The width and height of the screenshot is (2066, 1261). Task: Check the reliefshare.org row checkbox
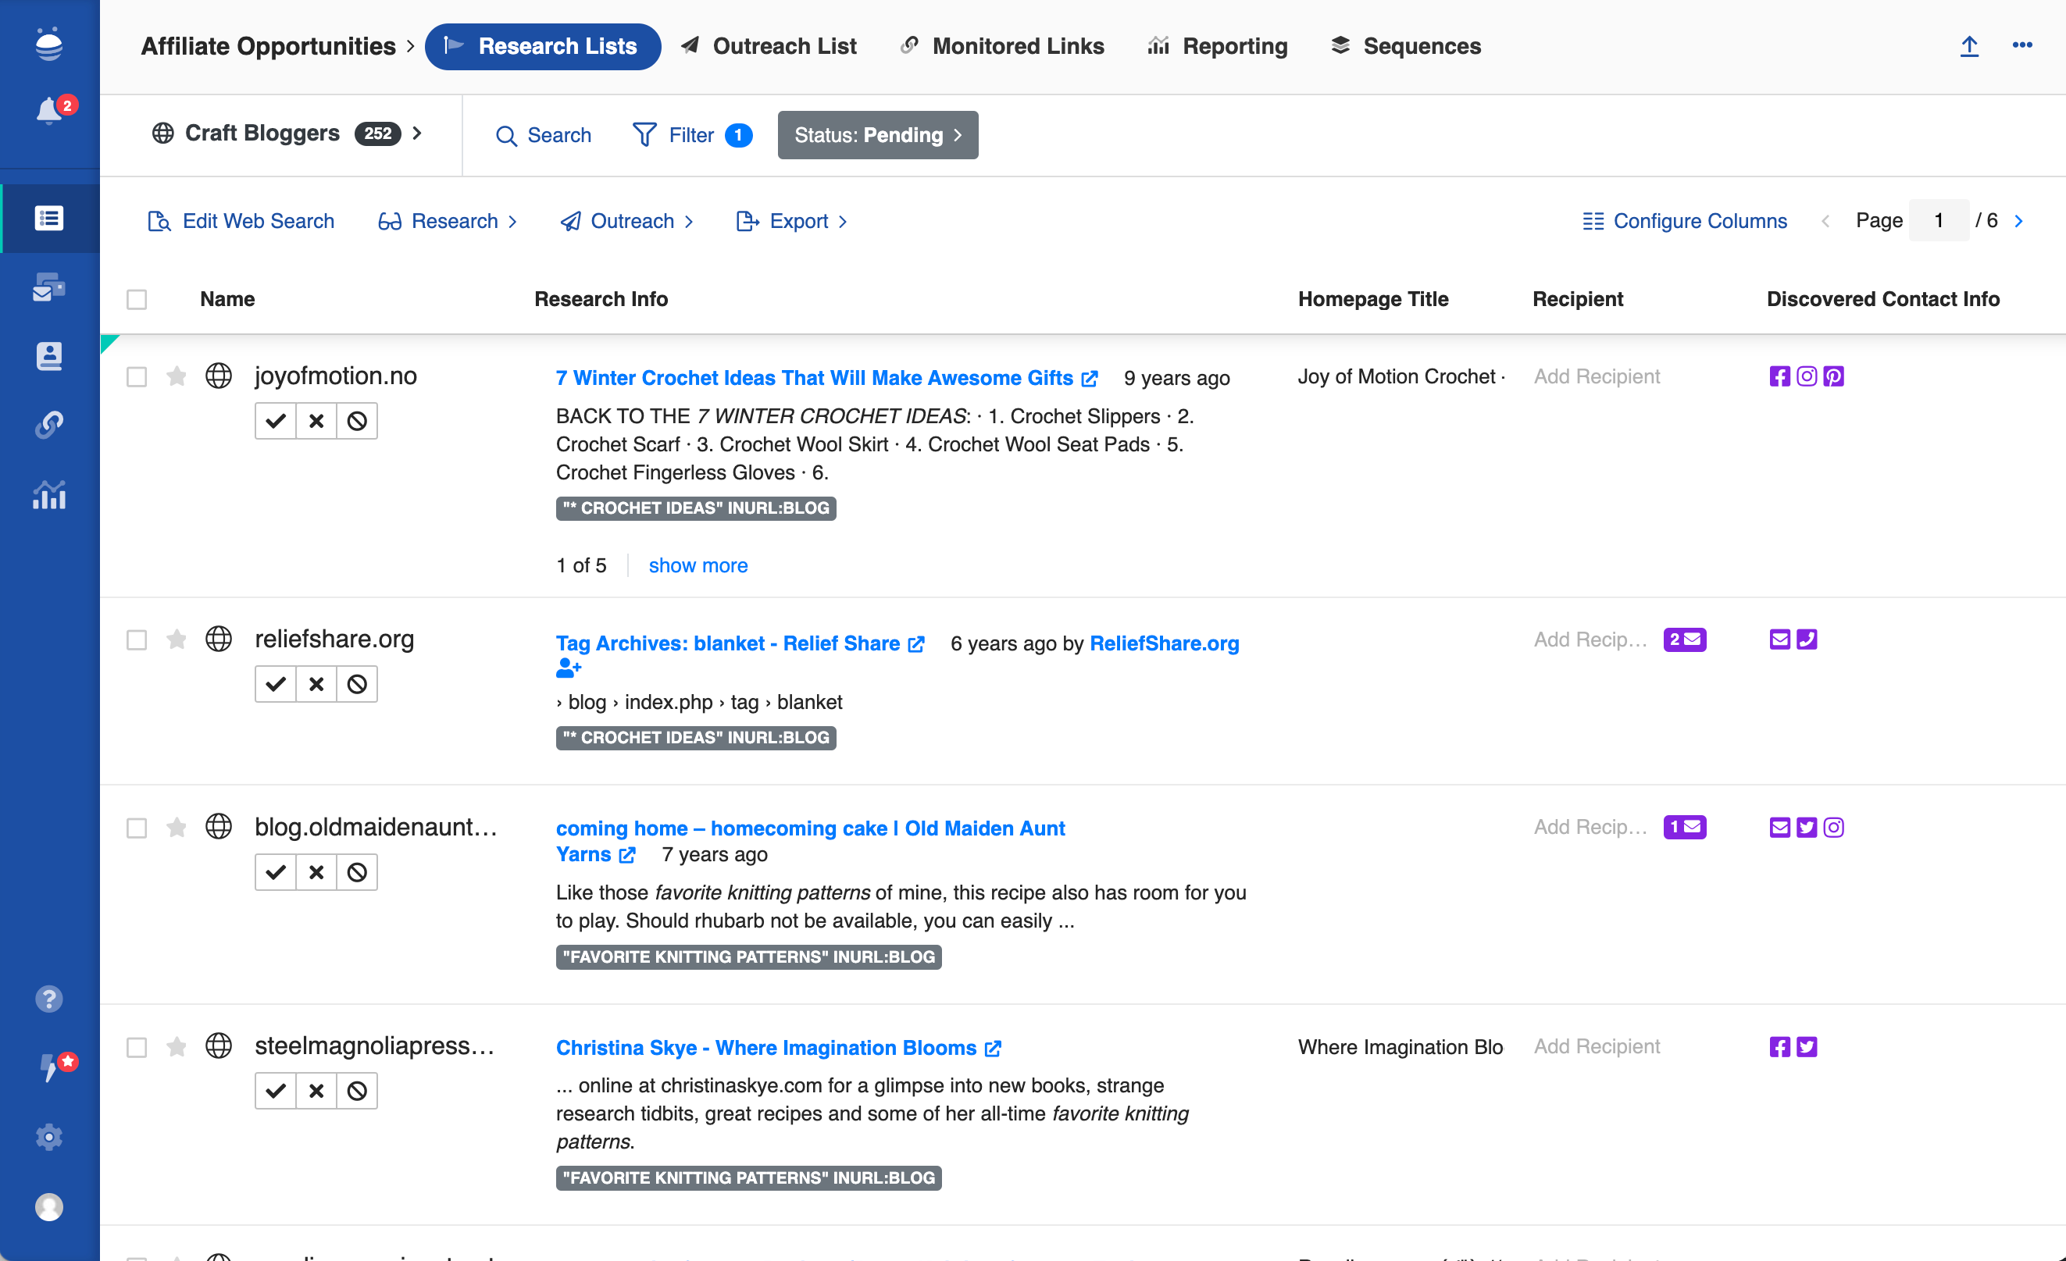tap(137, 639)
